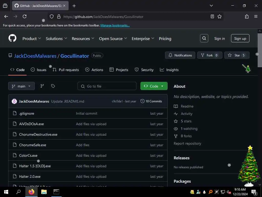Expand the main branch dropdown

[21, 86]
